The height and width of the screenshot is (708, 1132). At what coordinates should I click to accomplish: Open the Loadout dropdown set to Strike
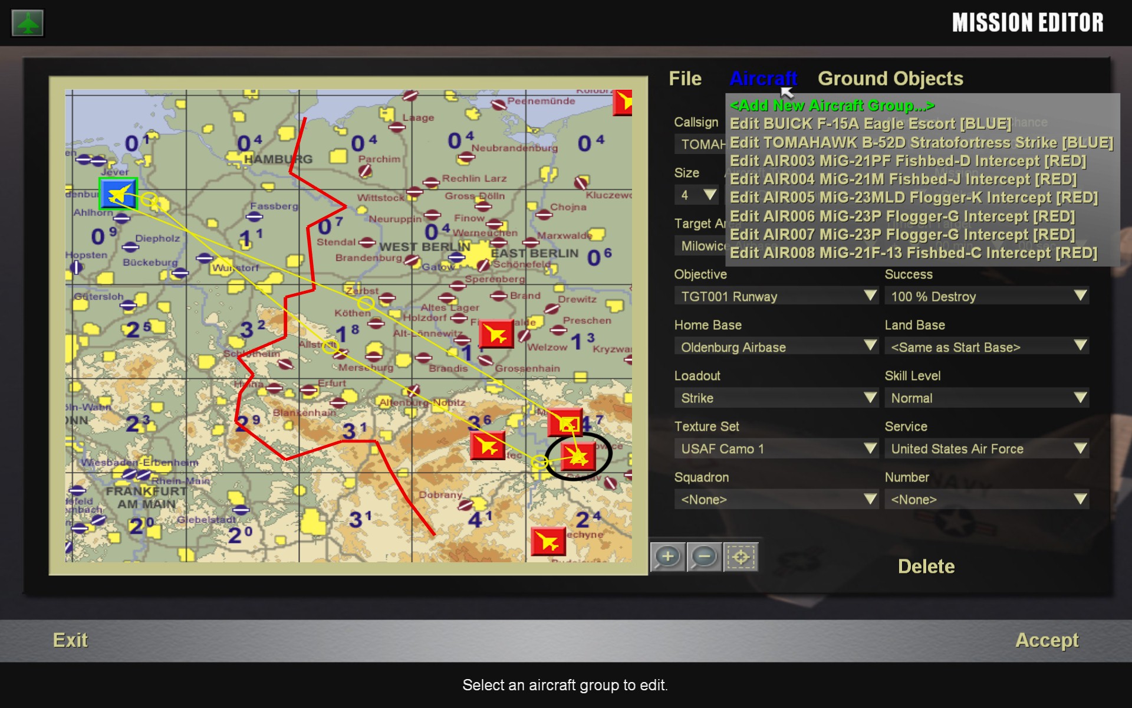pyautogui.click(x=776, y=398)
